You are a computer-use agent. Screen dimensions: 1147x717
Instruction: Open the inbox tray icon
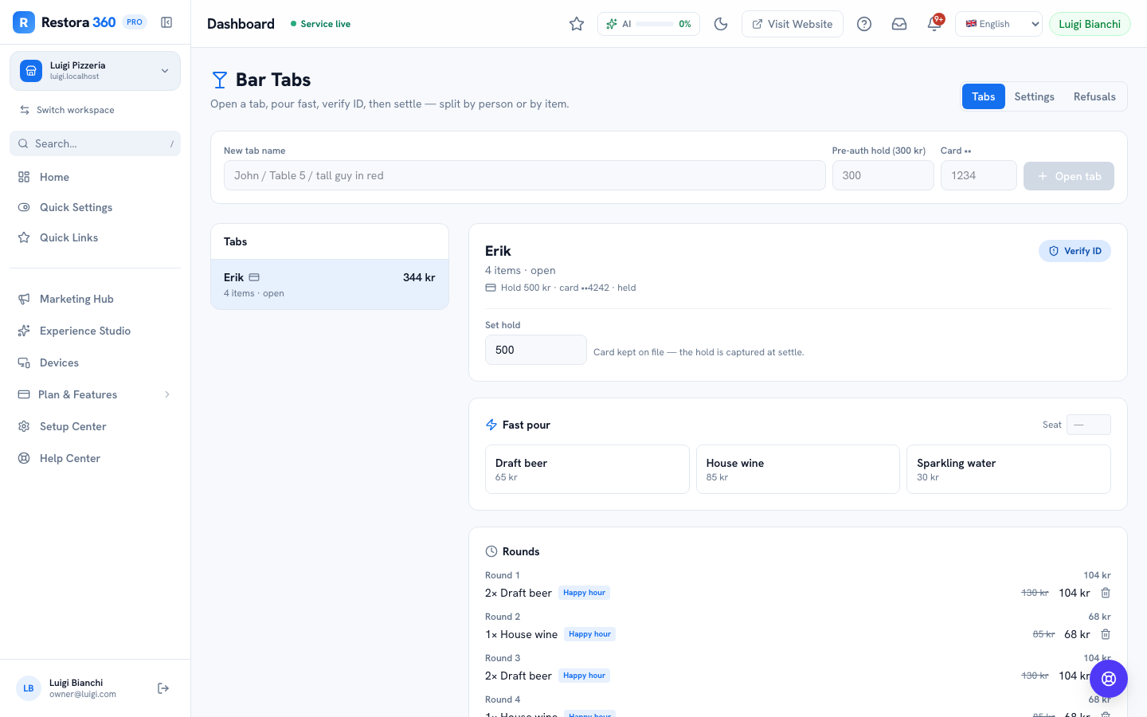pos(899,24)
